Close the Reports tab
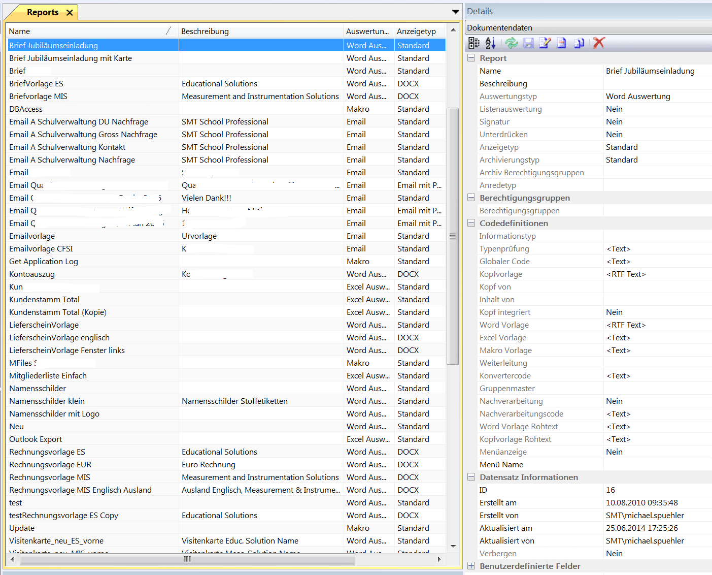The width and height of the screenshot is (712, 575). (70, 13)
